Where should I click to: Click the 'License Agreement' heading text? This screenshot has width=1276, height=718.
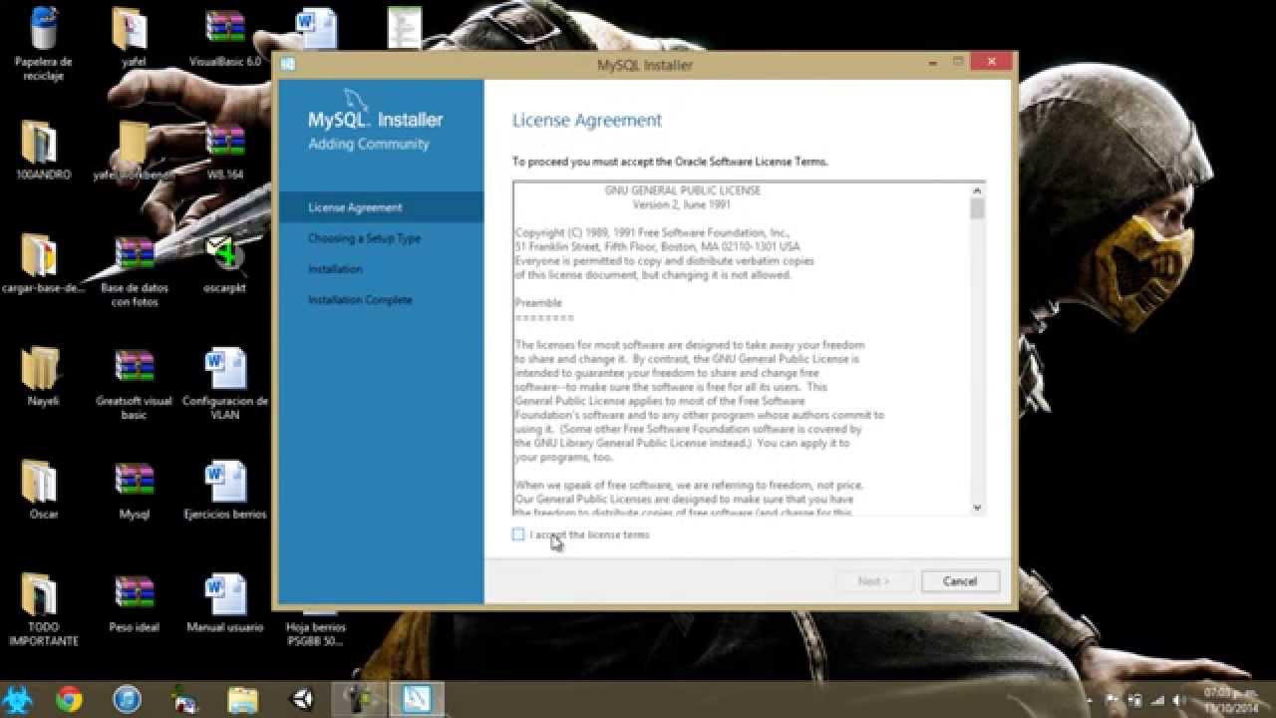[587, 121]
